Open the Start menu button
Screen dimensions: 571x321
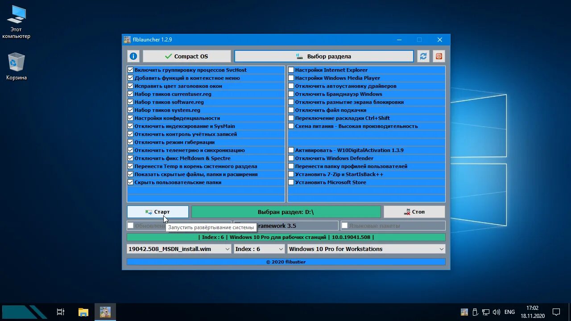coord(25,312)
